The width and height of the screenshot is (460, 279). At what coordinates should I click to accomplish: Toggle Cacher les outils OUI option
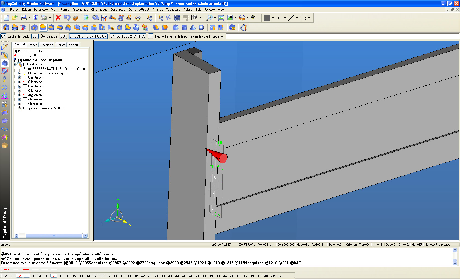click(35, 36)
